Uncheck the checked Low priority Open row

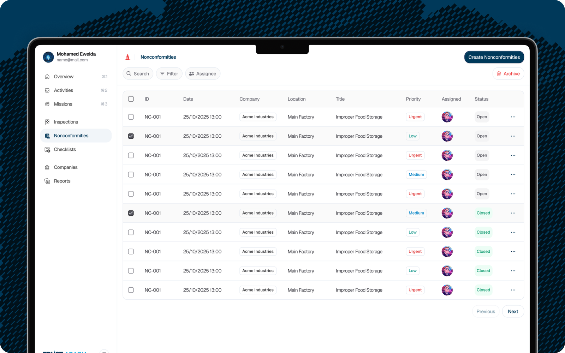pyautogui.click(x=131, y=136)
